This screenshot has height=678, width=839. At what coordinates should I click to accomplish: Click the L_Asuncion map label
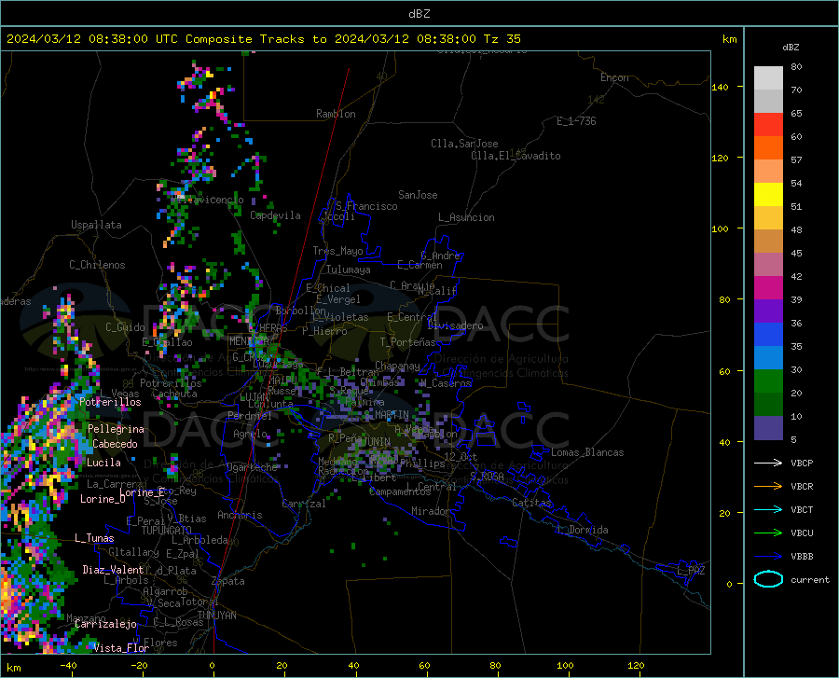click(466, 217)
